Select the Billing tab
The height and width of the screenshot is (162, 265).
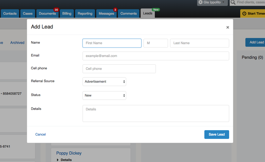(67, 14)
